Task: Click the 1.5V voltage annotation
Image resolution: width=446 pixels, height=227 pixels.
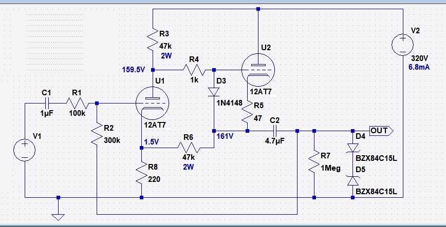Action: [151, 142]
